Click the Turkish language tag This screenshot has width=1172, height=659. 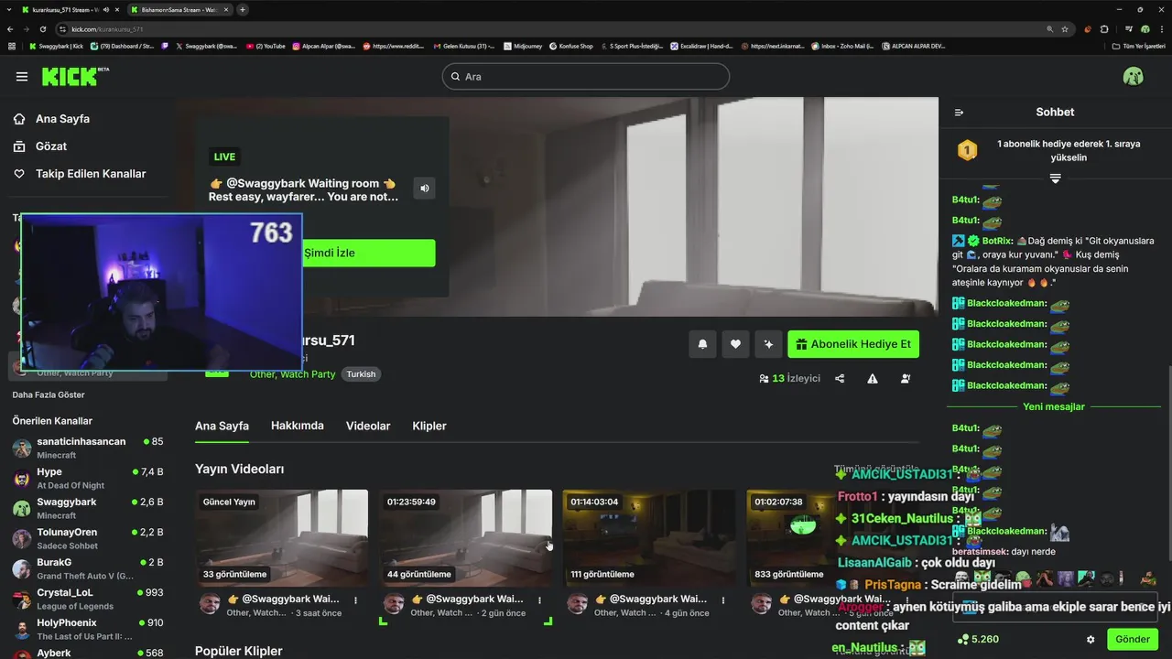pyautogui.click(x=361, y=374)
